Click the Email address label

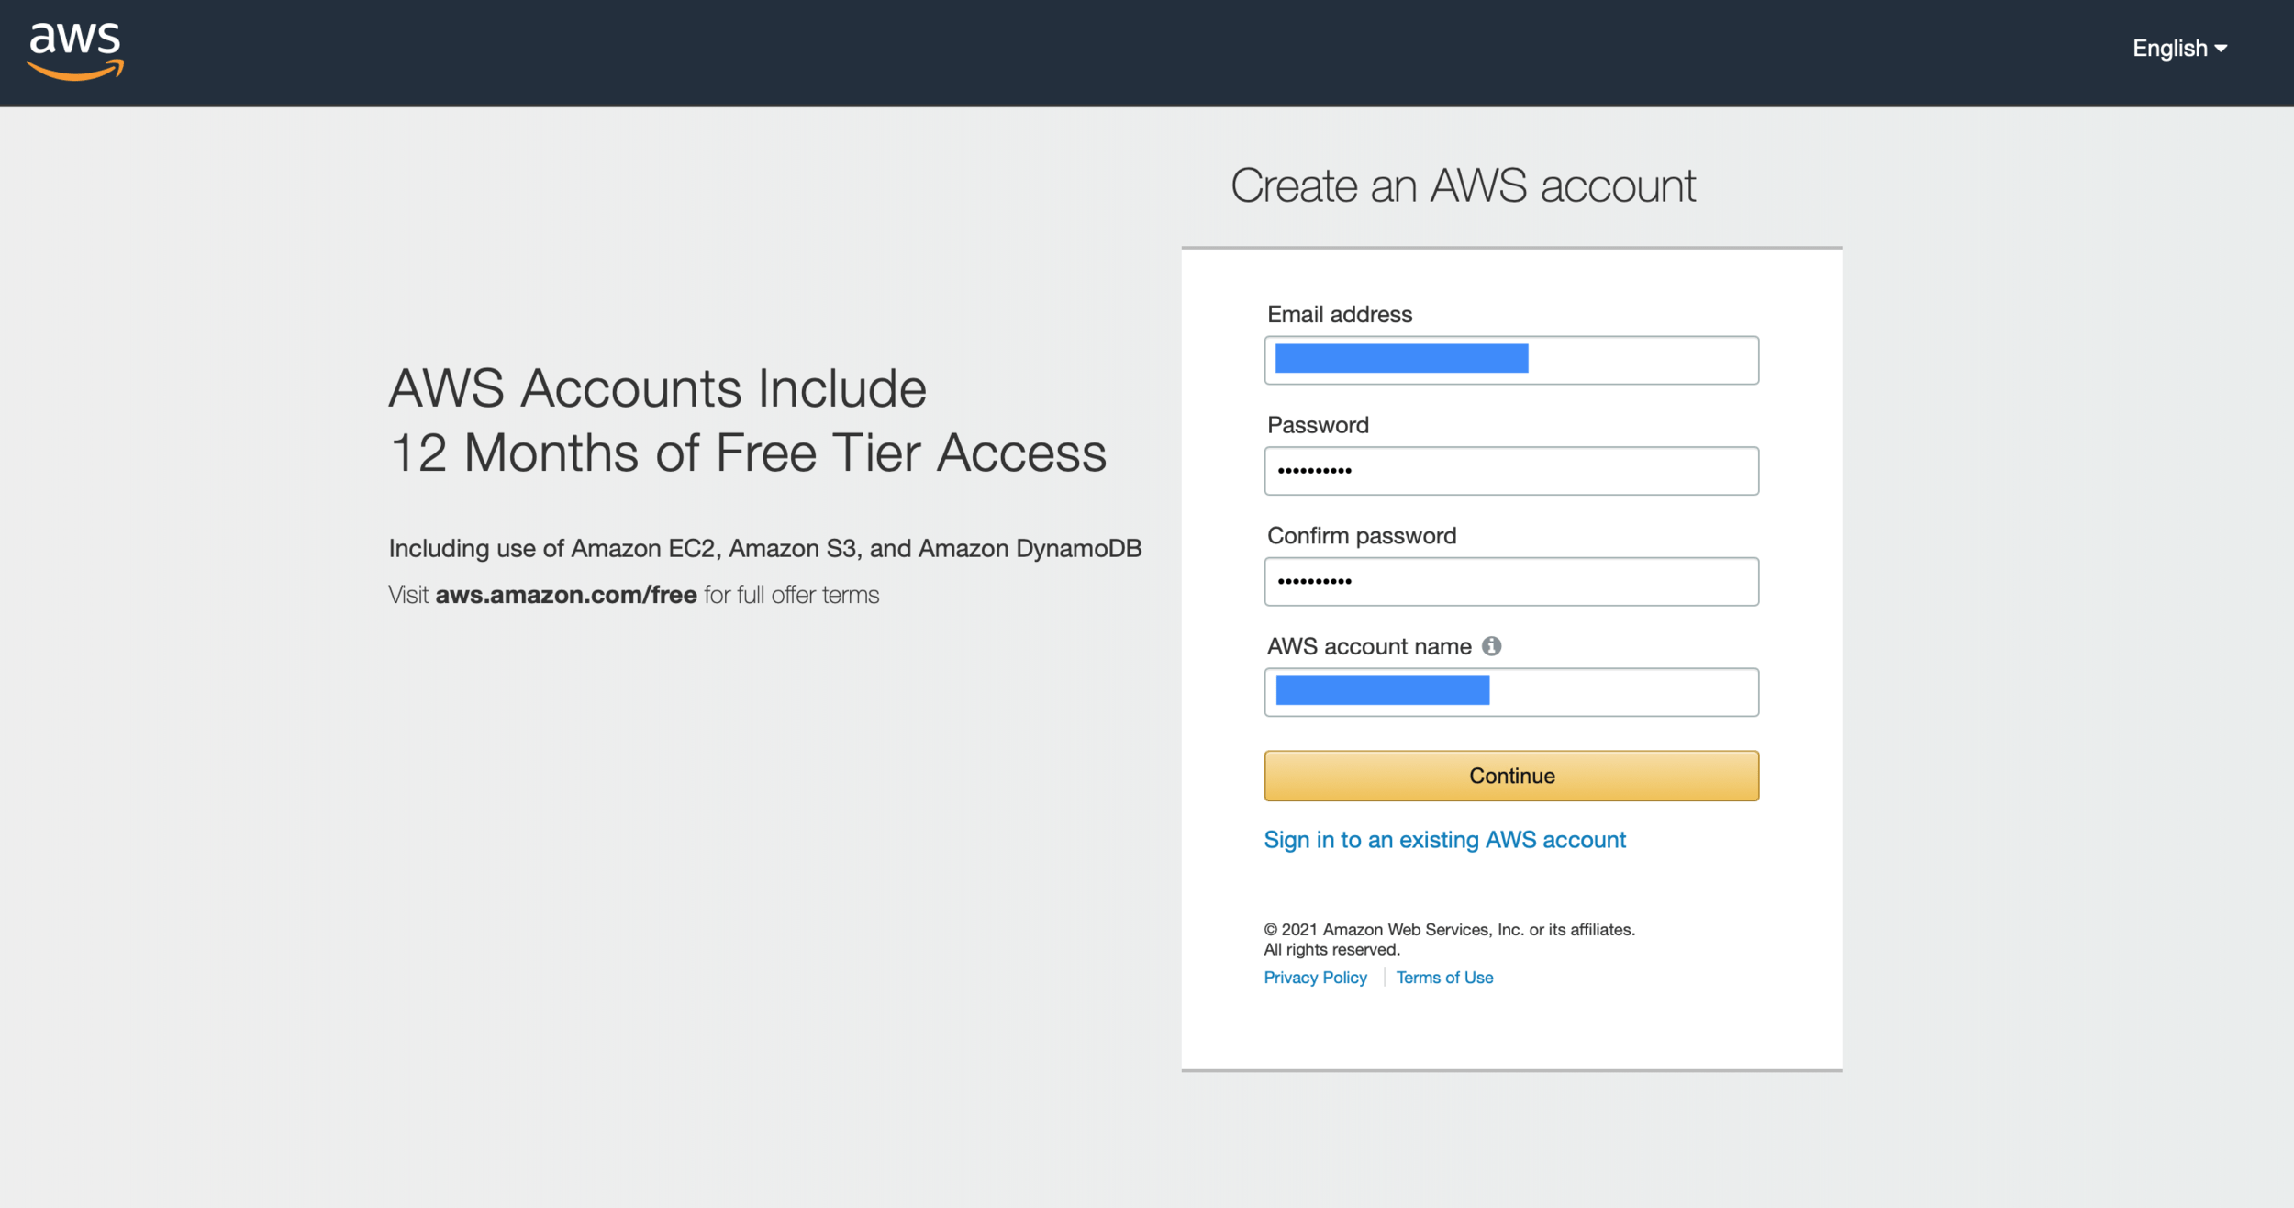[x=1339, y=315]
